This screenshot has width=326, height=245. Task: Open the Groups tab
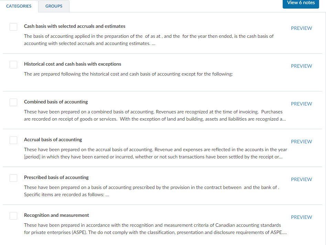[54, 6]
